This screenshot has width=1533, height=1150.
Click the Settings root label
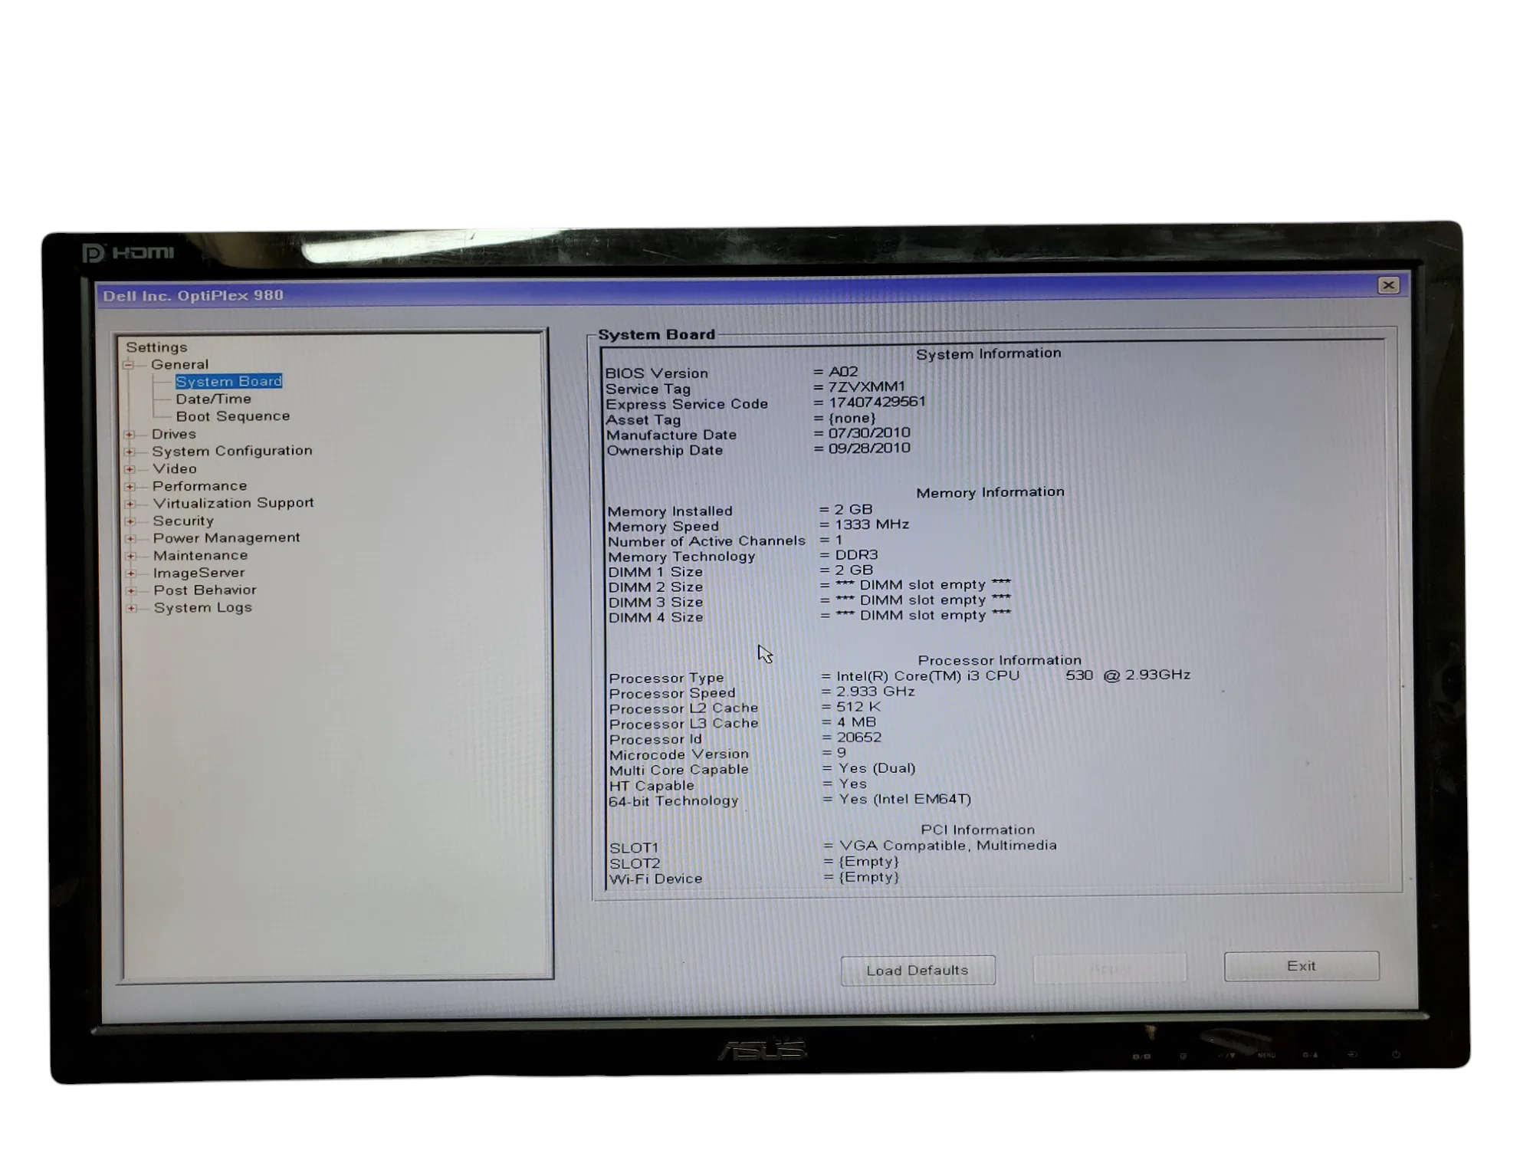click(156, 347)
